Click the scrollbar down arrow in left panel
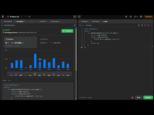Image resolution: width=154 pixels, height=115 pixels. pyautogui.click(x=76, y=99)
